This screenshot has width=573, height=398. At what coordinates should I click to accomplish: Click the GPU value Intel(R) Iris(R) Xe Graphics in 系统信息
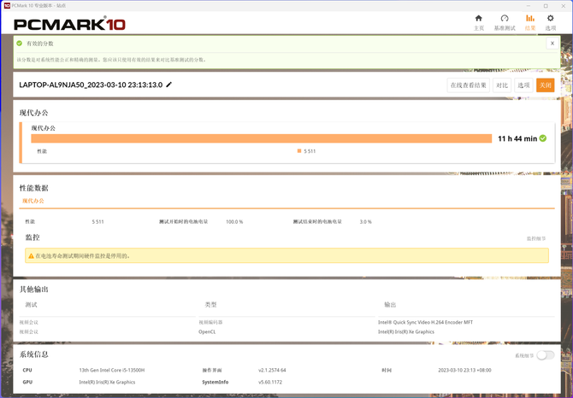click(x=107, y=383)
